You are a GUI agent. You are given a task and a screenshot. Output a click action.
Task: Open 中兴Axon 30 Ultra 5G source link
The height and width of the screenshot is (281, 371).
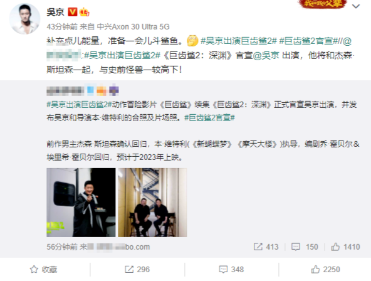pyautogui.click(x=133, y=27)
